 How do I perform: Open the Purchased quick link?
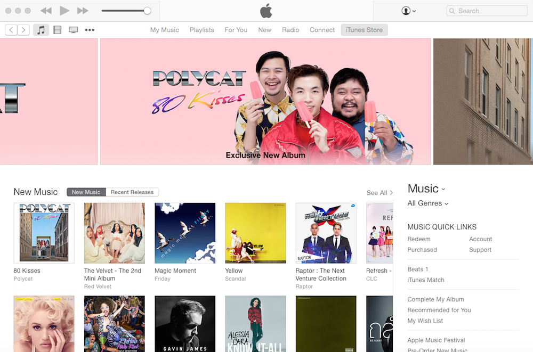pyautogui.click(x=422, y=250)
